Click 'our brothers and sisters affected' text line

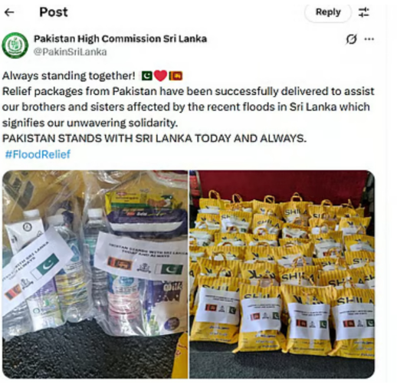coord(186,107)
